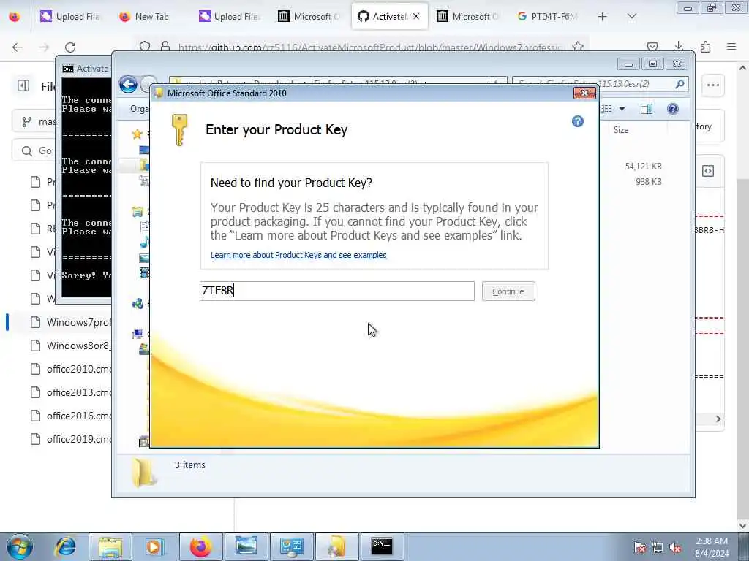This screenshot has height=561, width=749.
Task: Toggle GitHub file tree side panel icon
Action: [23, 86]
